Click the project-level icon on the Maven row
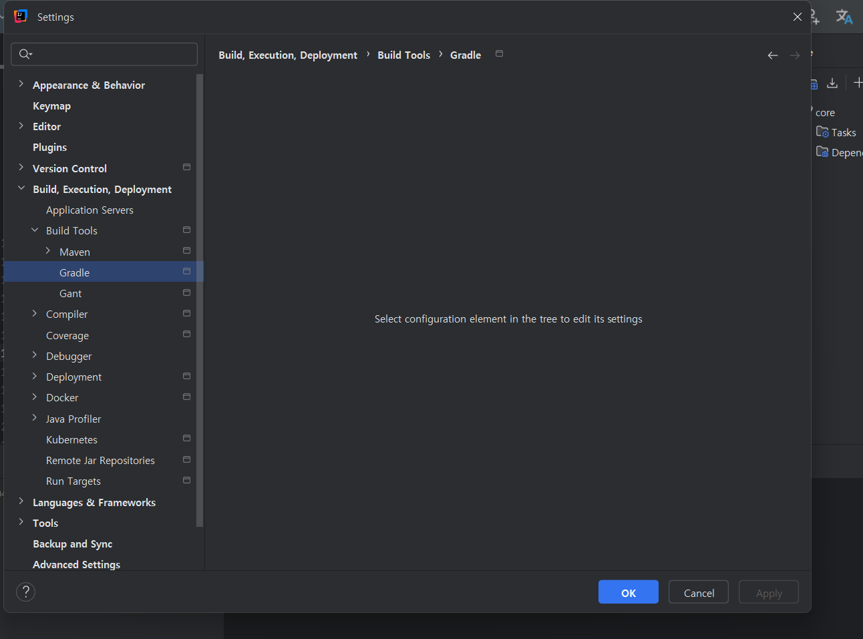The height and width of the screenshot is (639, 863). [187, 250]
